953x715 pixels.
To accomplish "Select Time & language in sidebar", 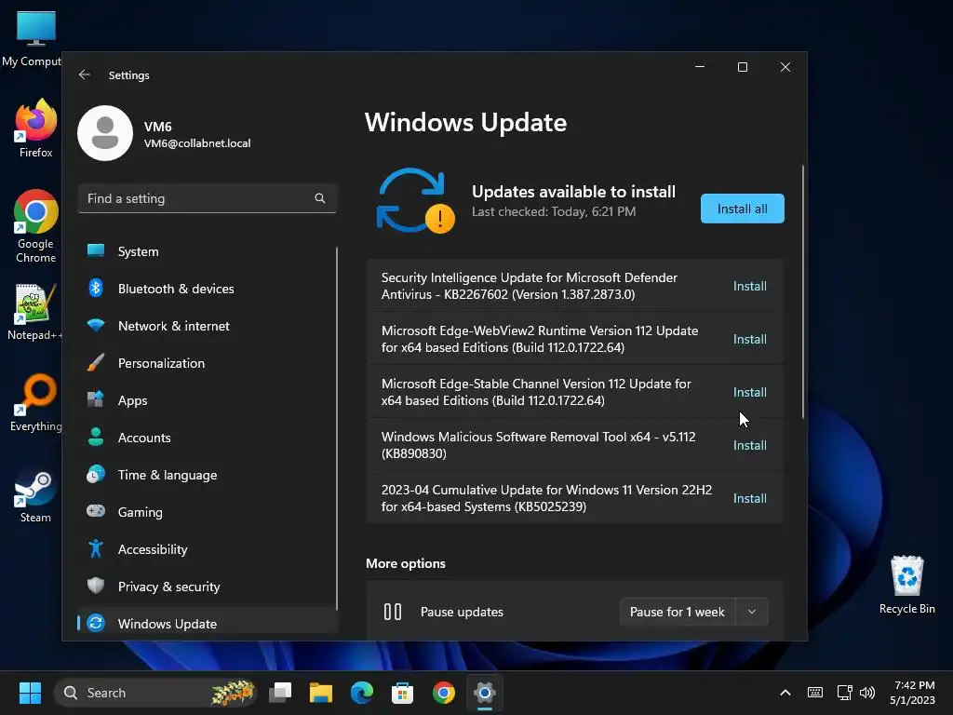I will (207, 475).
